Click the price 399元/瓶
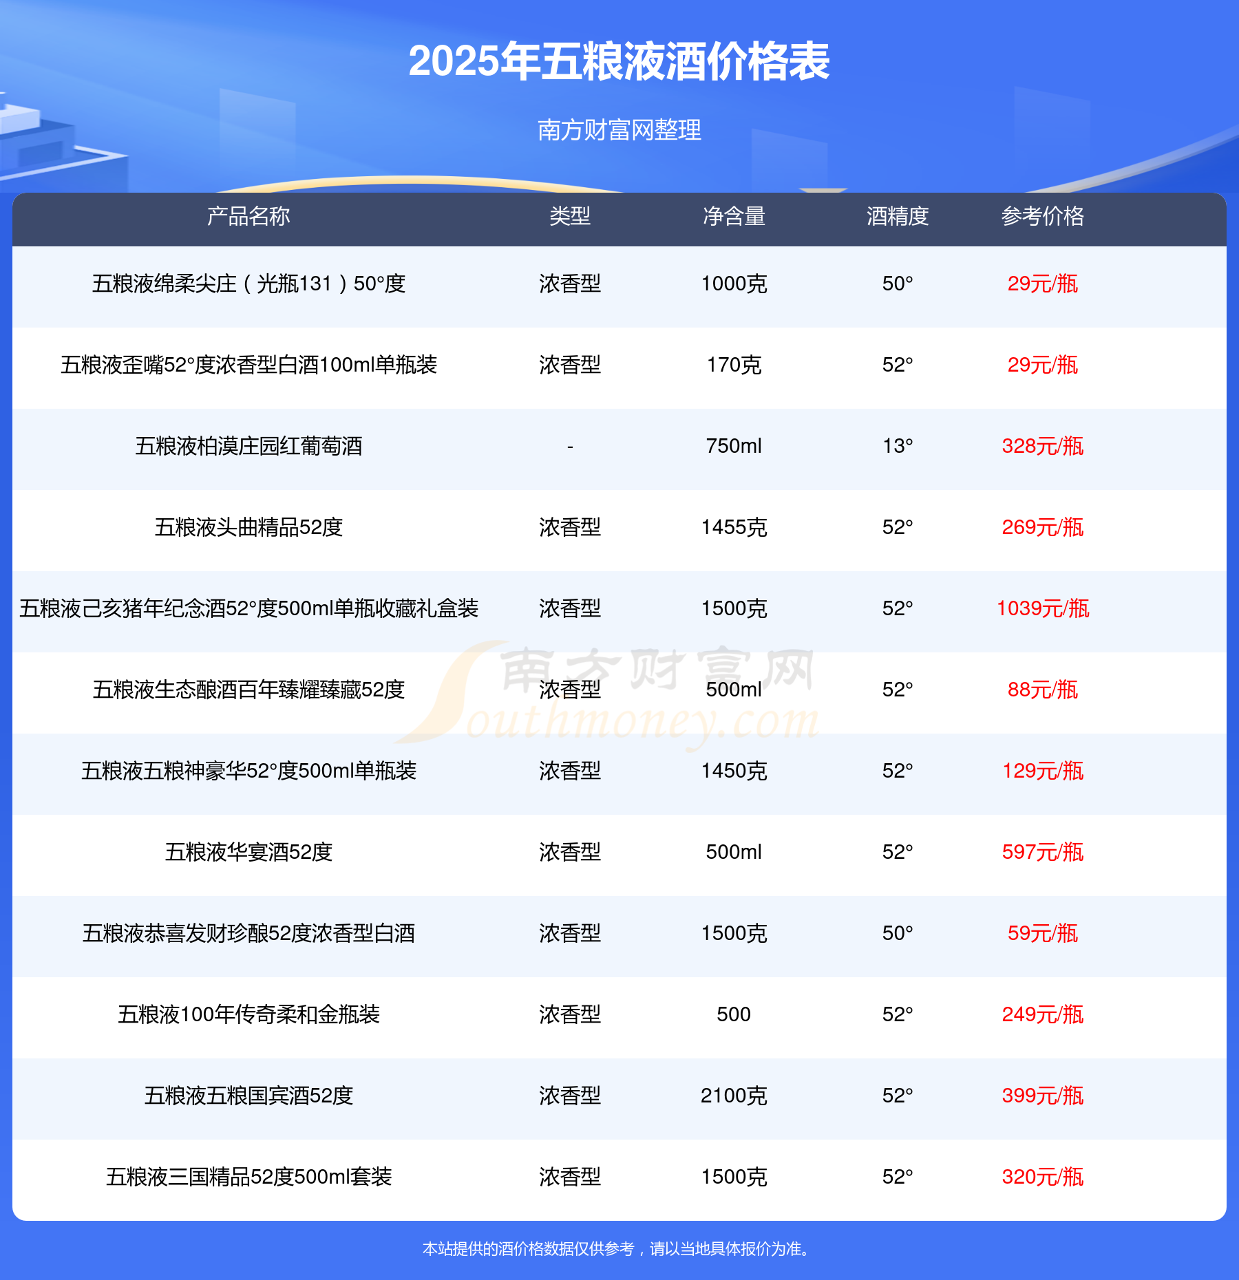The height and width of the screenshot is (1280, 1239). pyautogui.click(x=1043, y=1096)
